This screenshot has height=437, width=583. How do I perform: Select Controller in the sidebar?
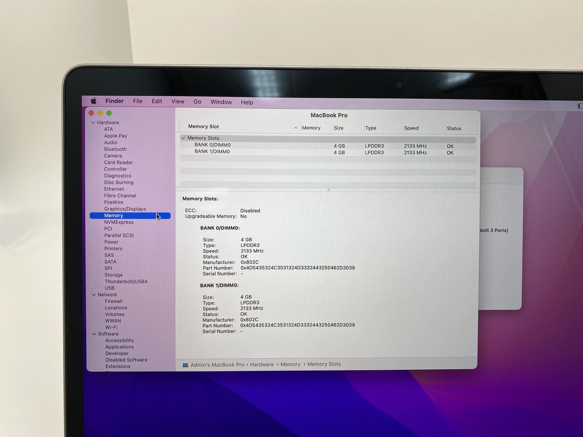pyautogui.click(x=115, y=169)
